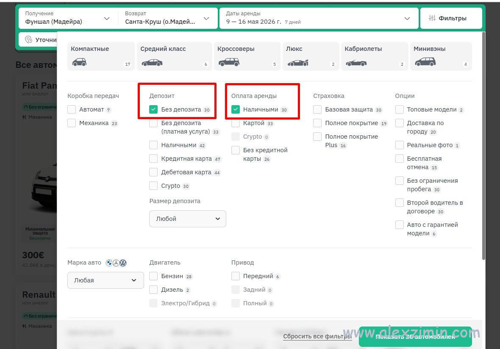Viewport: 500px width, 349px height.
Task: Open the Марка авто Любая dropdown
Action: point(106,280)
